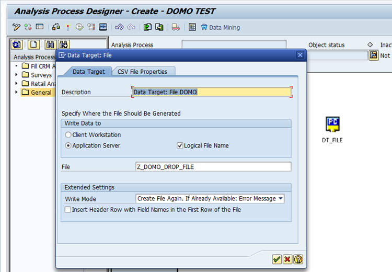Click the Transport truck icon

(176, 27)
